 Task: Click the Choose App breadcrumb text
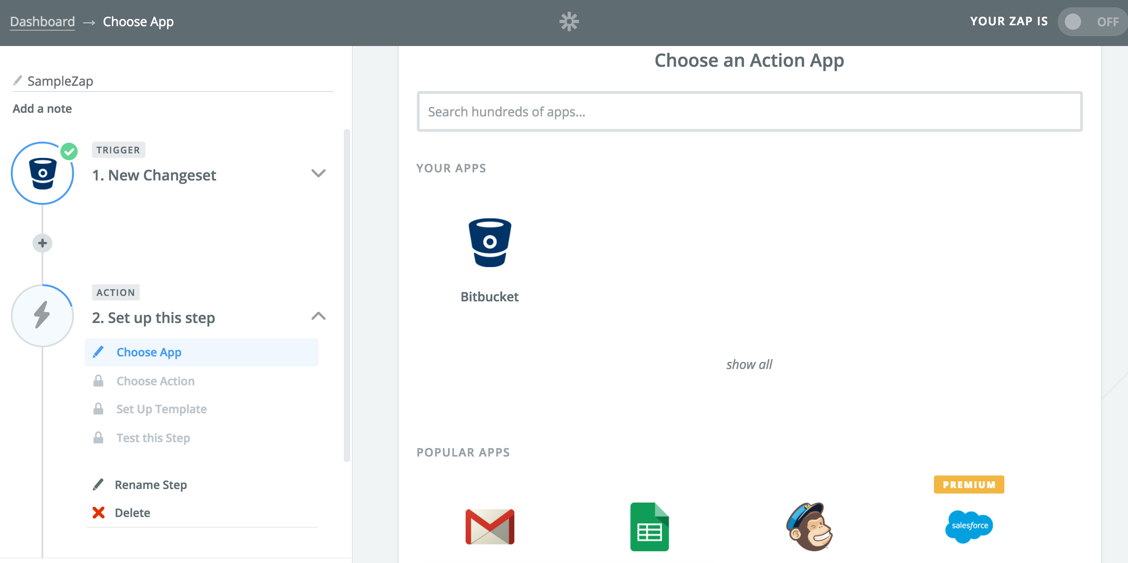coord(138,22)
